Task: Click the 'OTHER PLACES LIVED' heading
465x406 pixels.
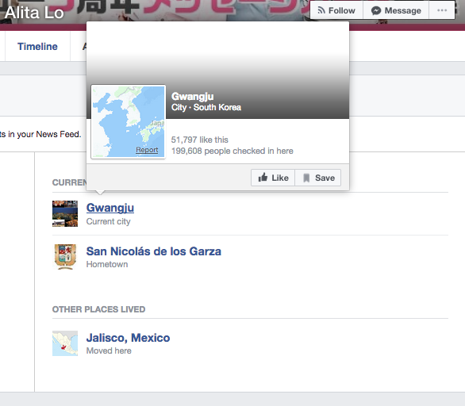Action: coord(98,309)
